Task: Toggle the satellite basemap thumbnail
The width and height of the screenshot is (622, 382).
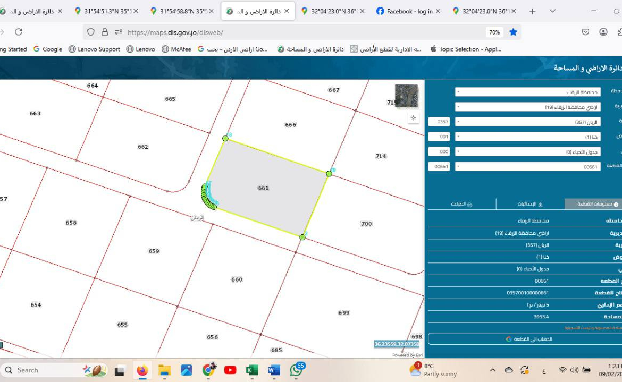Action: (406, 96)
